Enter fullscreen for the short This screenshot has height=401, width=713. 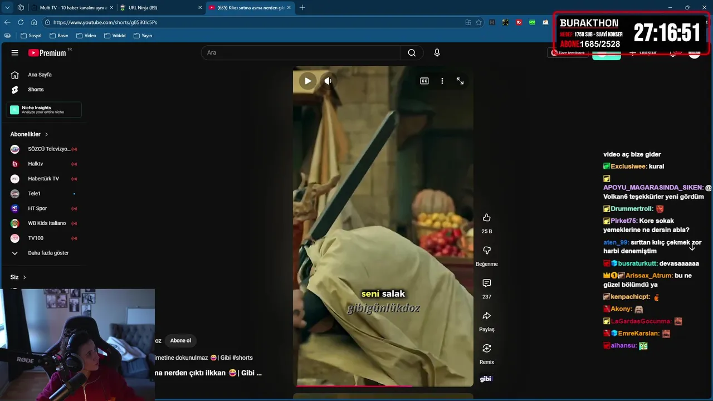[460, 81]
